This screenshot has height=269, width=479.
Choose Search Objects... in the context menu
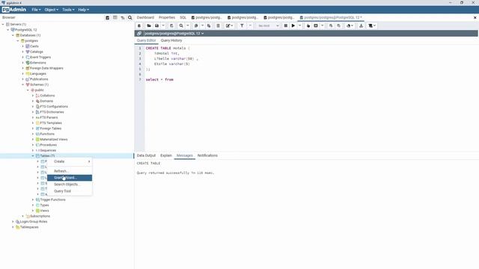point(70,185)
